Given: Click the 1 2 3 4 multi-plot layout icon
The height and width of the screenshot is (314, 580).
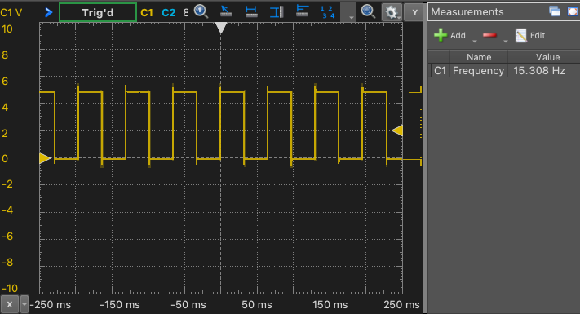Looking at the screenshot, I should tap(327, 12).
